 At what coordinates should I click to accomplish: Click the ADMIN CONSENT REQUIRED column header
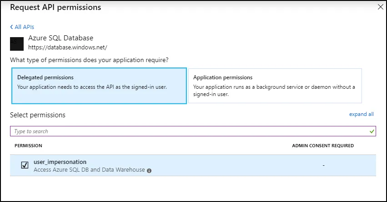click(323, 146)
